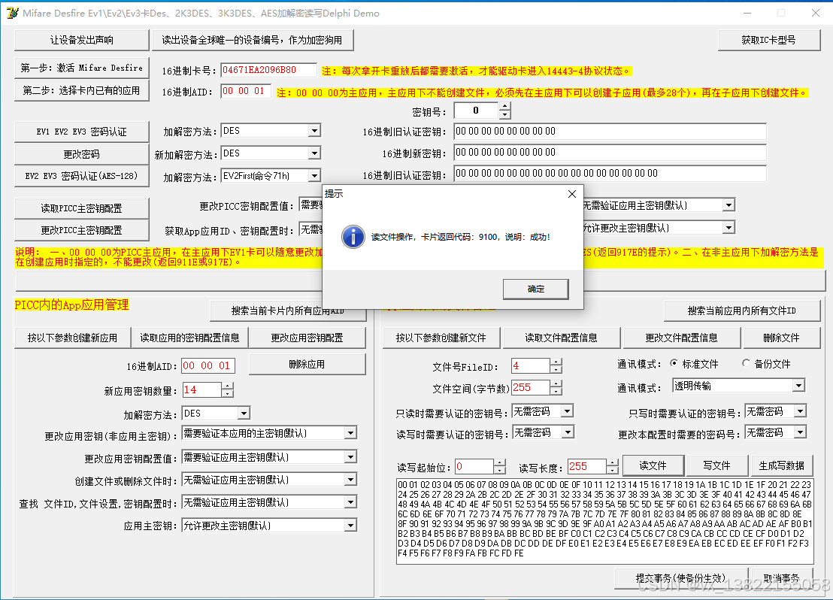Focus the top 16进制AID input field
Screen dimensions: 833x600
pos(246,92)
